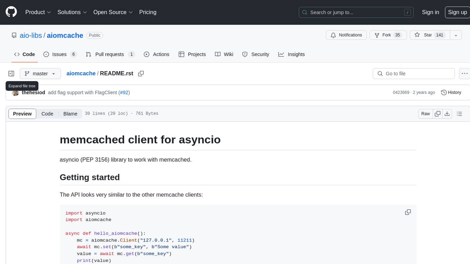Open thehesiod author profile link

[x=33, y=93]
